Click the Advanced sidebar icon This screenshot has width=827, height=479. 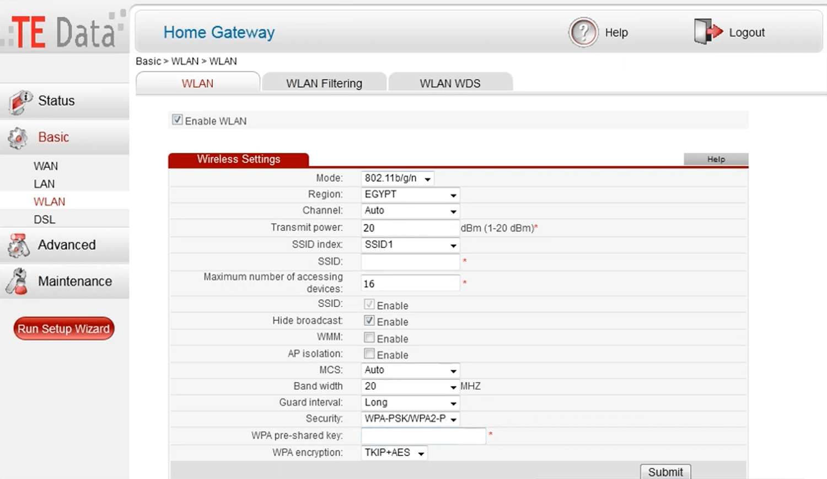coord(19,245)
